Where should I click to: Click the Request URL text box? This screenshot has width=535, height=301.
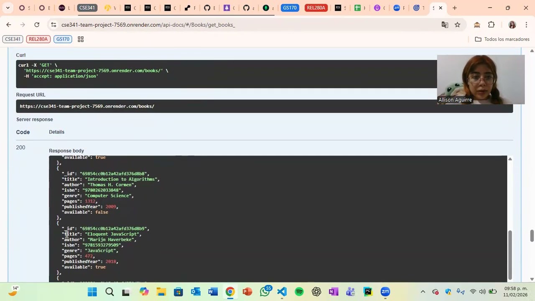pos(264,106)
